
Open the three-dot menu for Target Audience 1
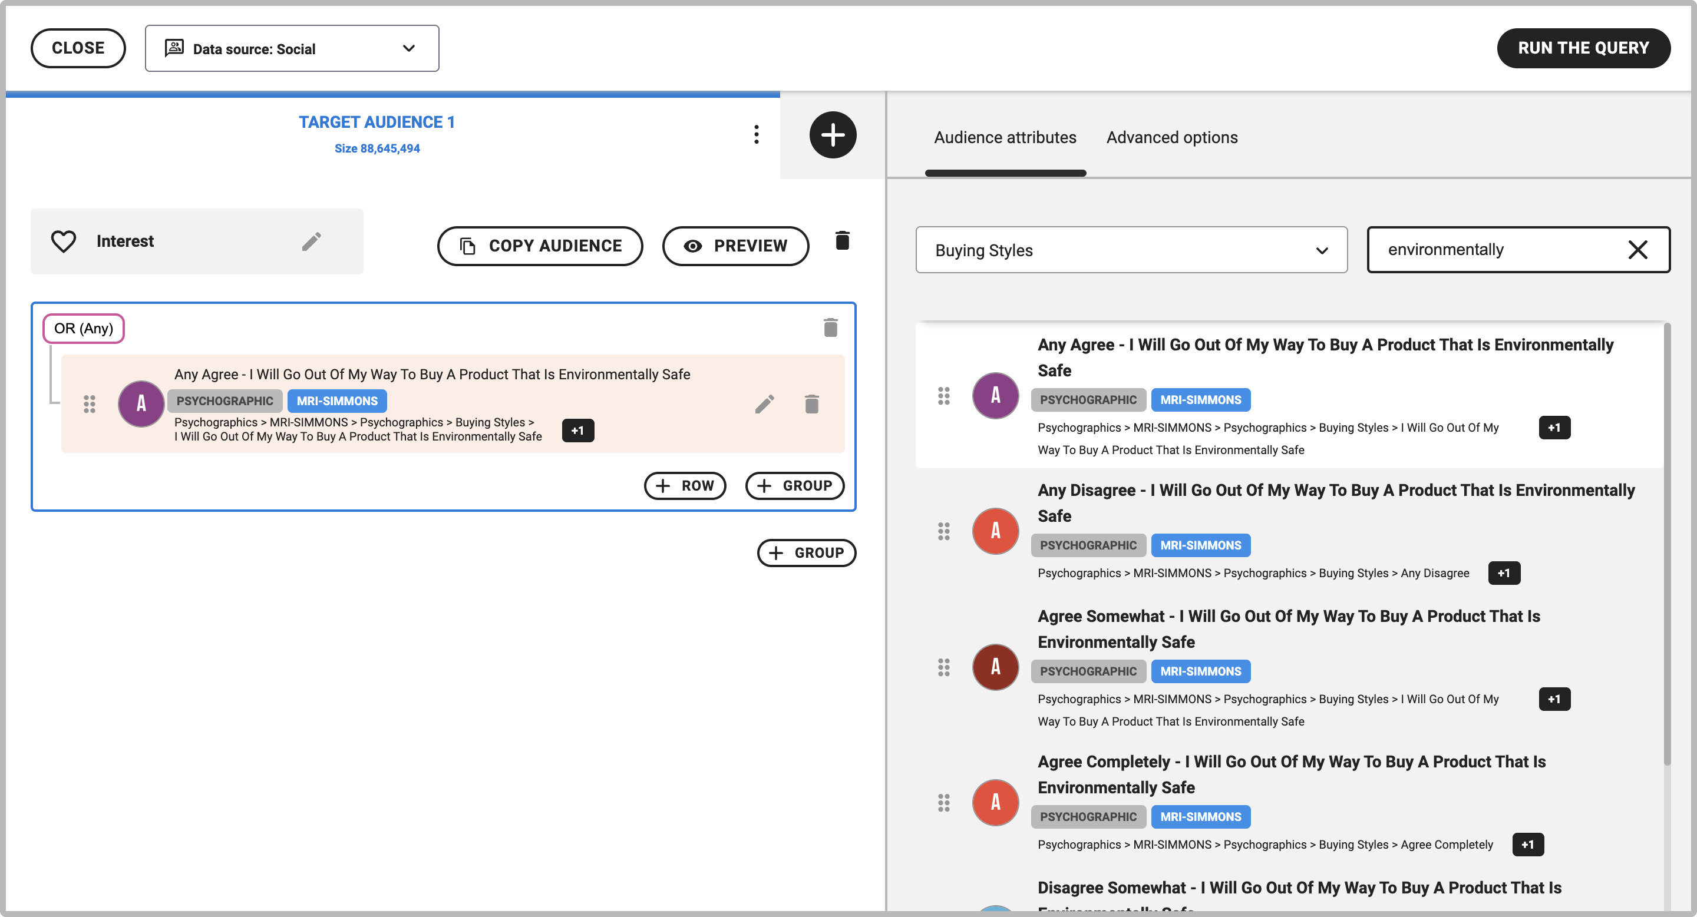tap(756, 134)
